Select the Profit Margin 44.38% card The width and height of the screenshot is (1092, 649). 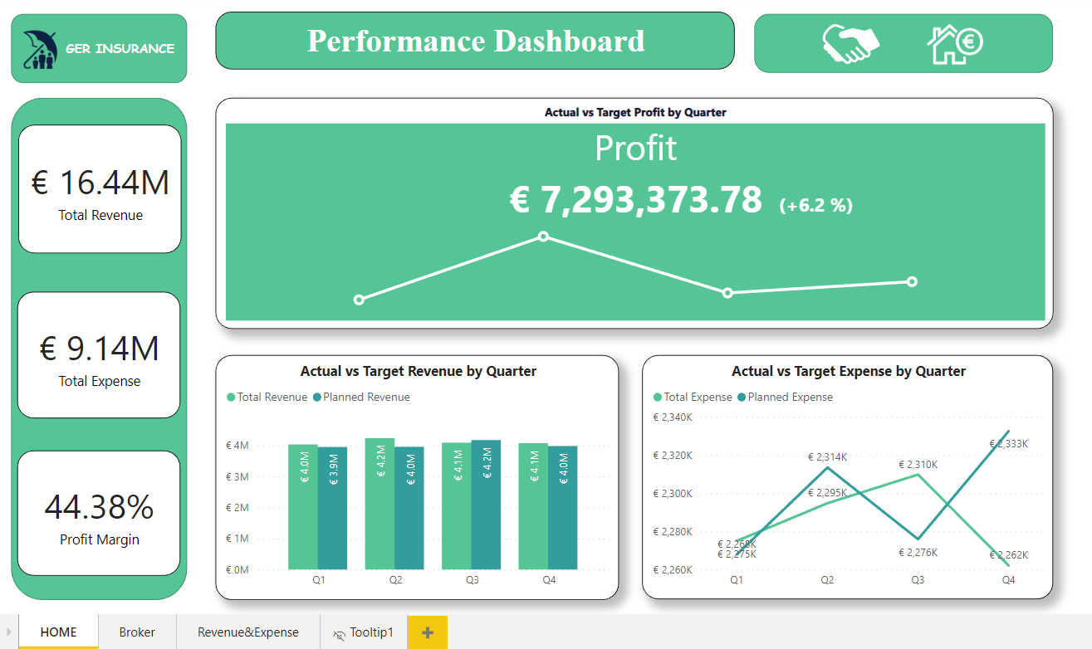100,513
